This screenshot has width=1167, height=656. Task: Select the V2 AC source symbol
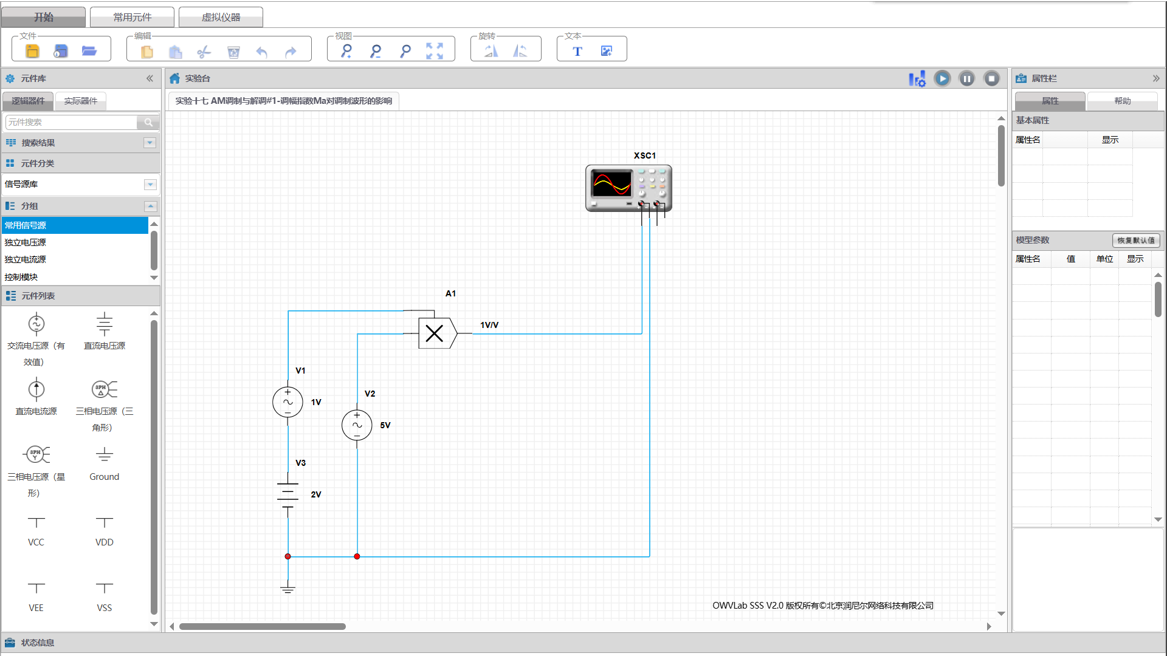point(357,425)
